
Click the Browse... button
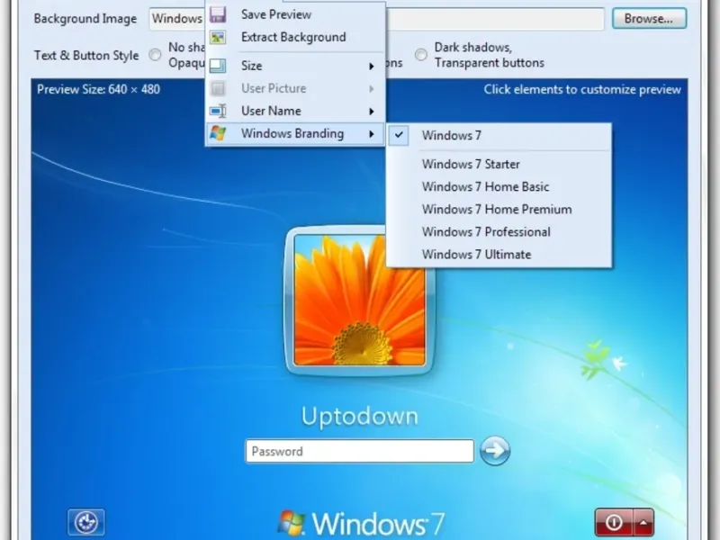click(x=649, y=19)
